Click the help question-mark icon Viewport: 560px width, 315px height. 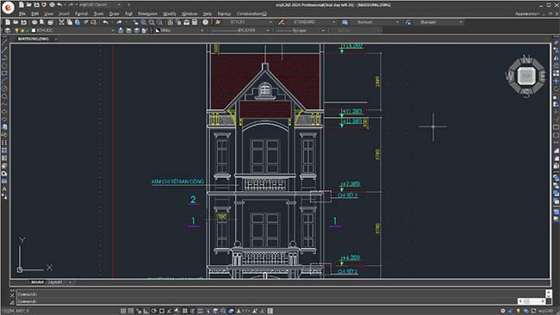pos(205,22)
